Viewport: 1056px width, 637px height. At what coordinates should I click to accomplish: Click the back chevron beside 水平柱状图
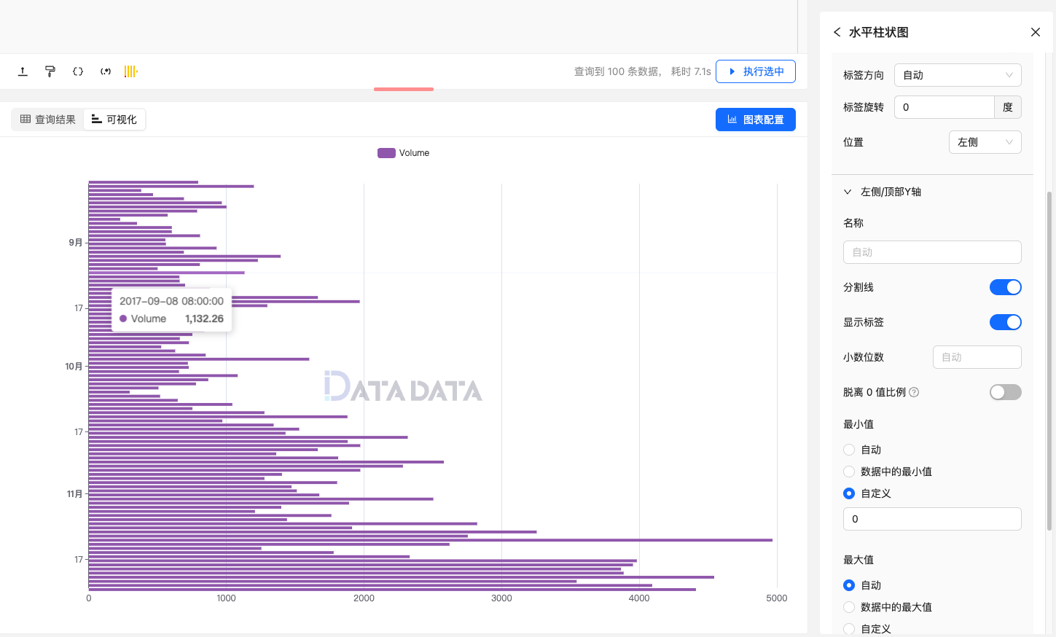pyautogui.click(x=836, y=32)
